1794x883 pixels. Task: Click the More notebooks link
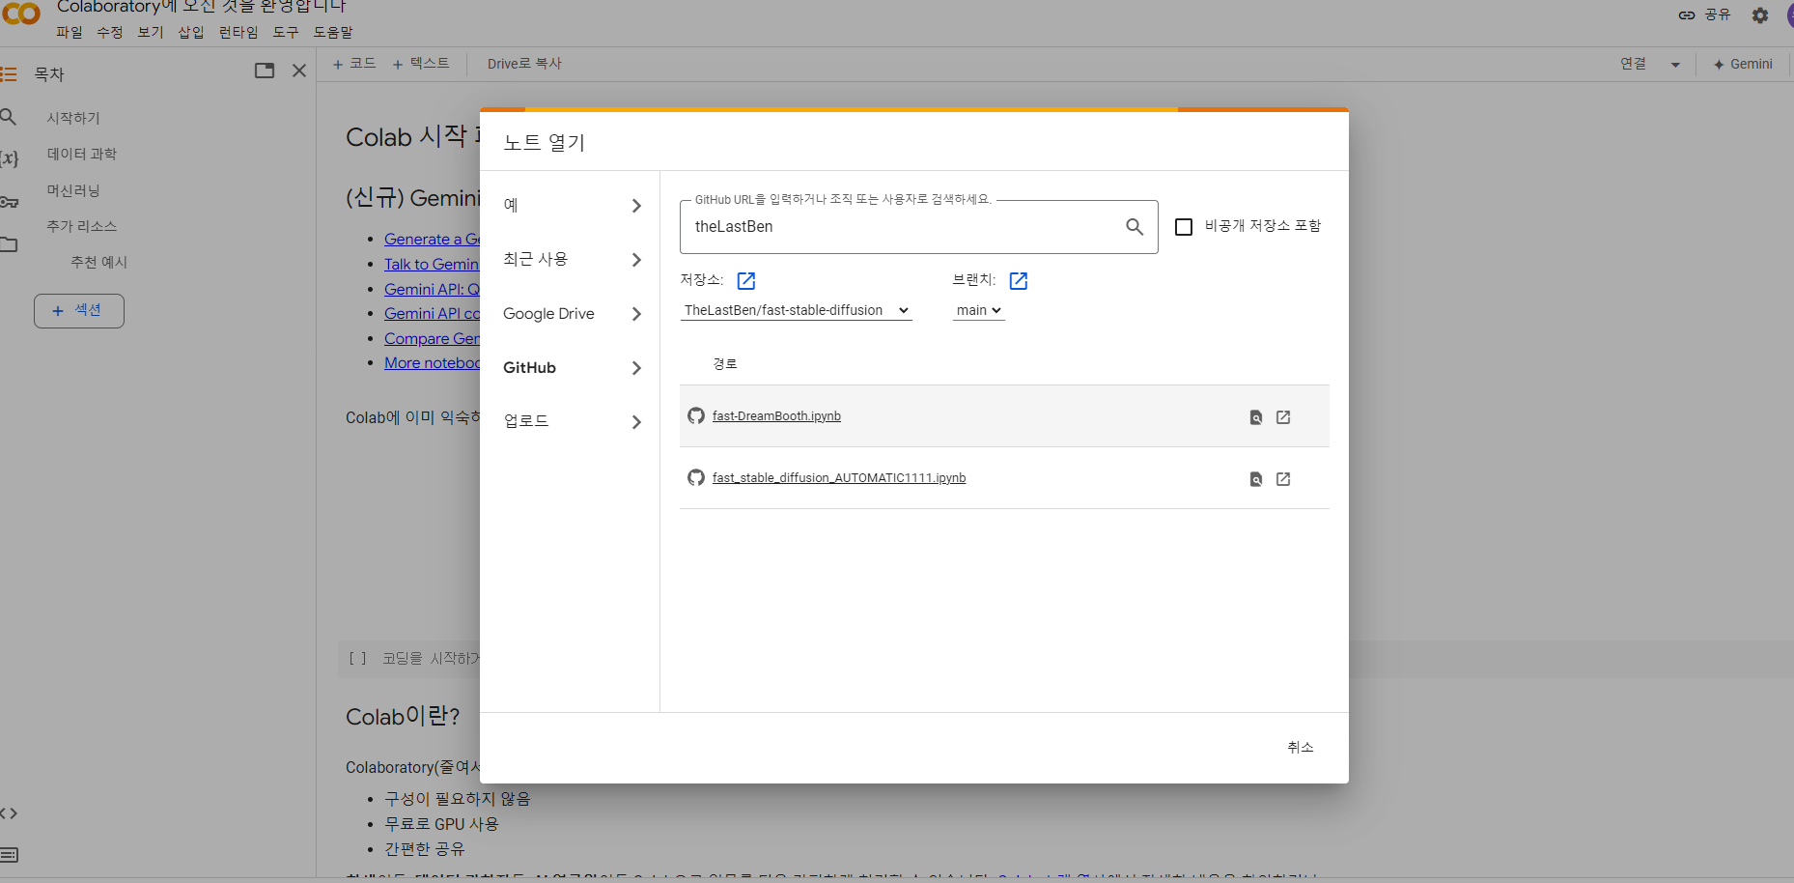432,363
